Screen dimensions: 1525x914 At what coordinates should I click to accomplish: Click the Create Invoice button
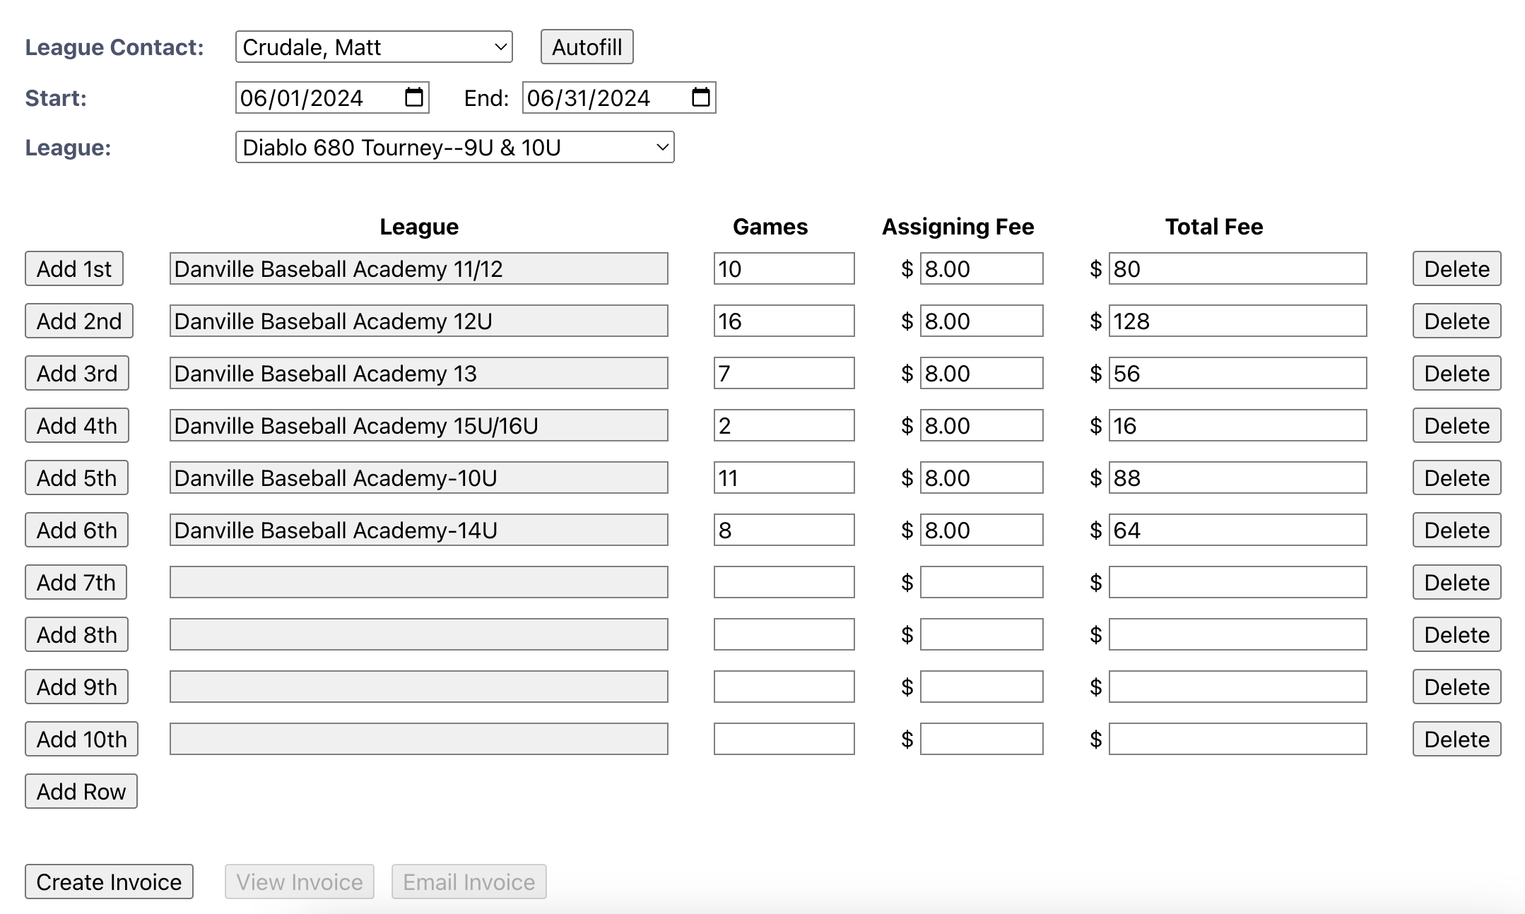tap(109, 882)
